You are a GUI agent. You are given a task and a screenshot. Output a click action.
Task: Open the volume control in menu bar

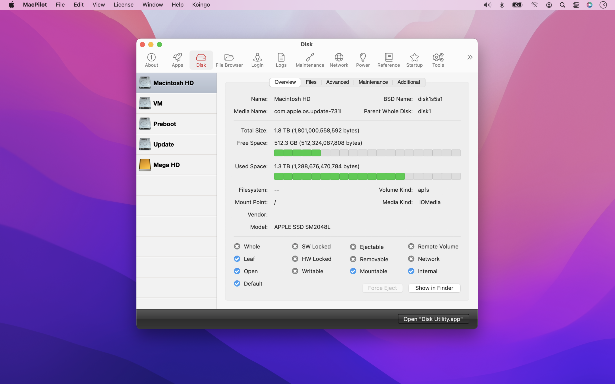487,5
